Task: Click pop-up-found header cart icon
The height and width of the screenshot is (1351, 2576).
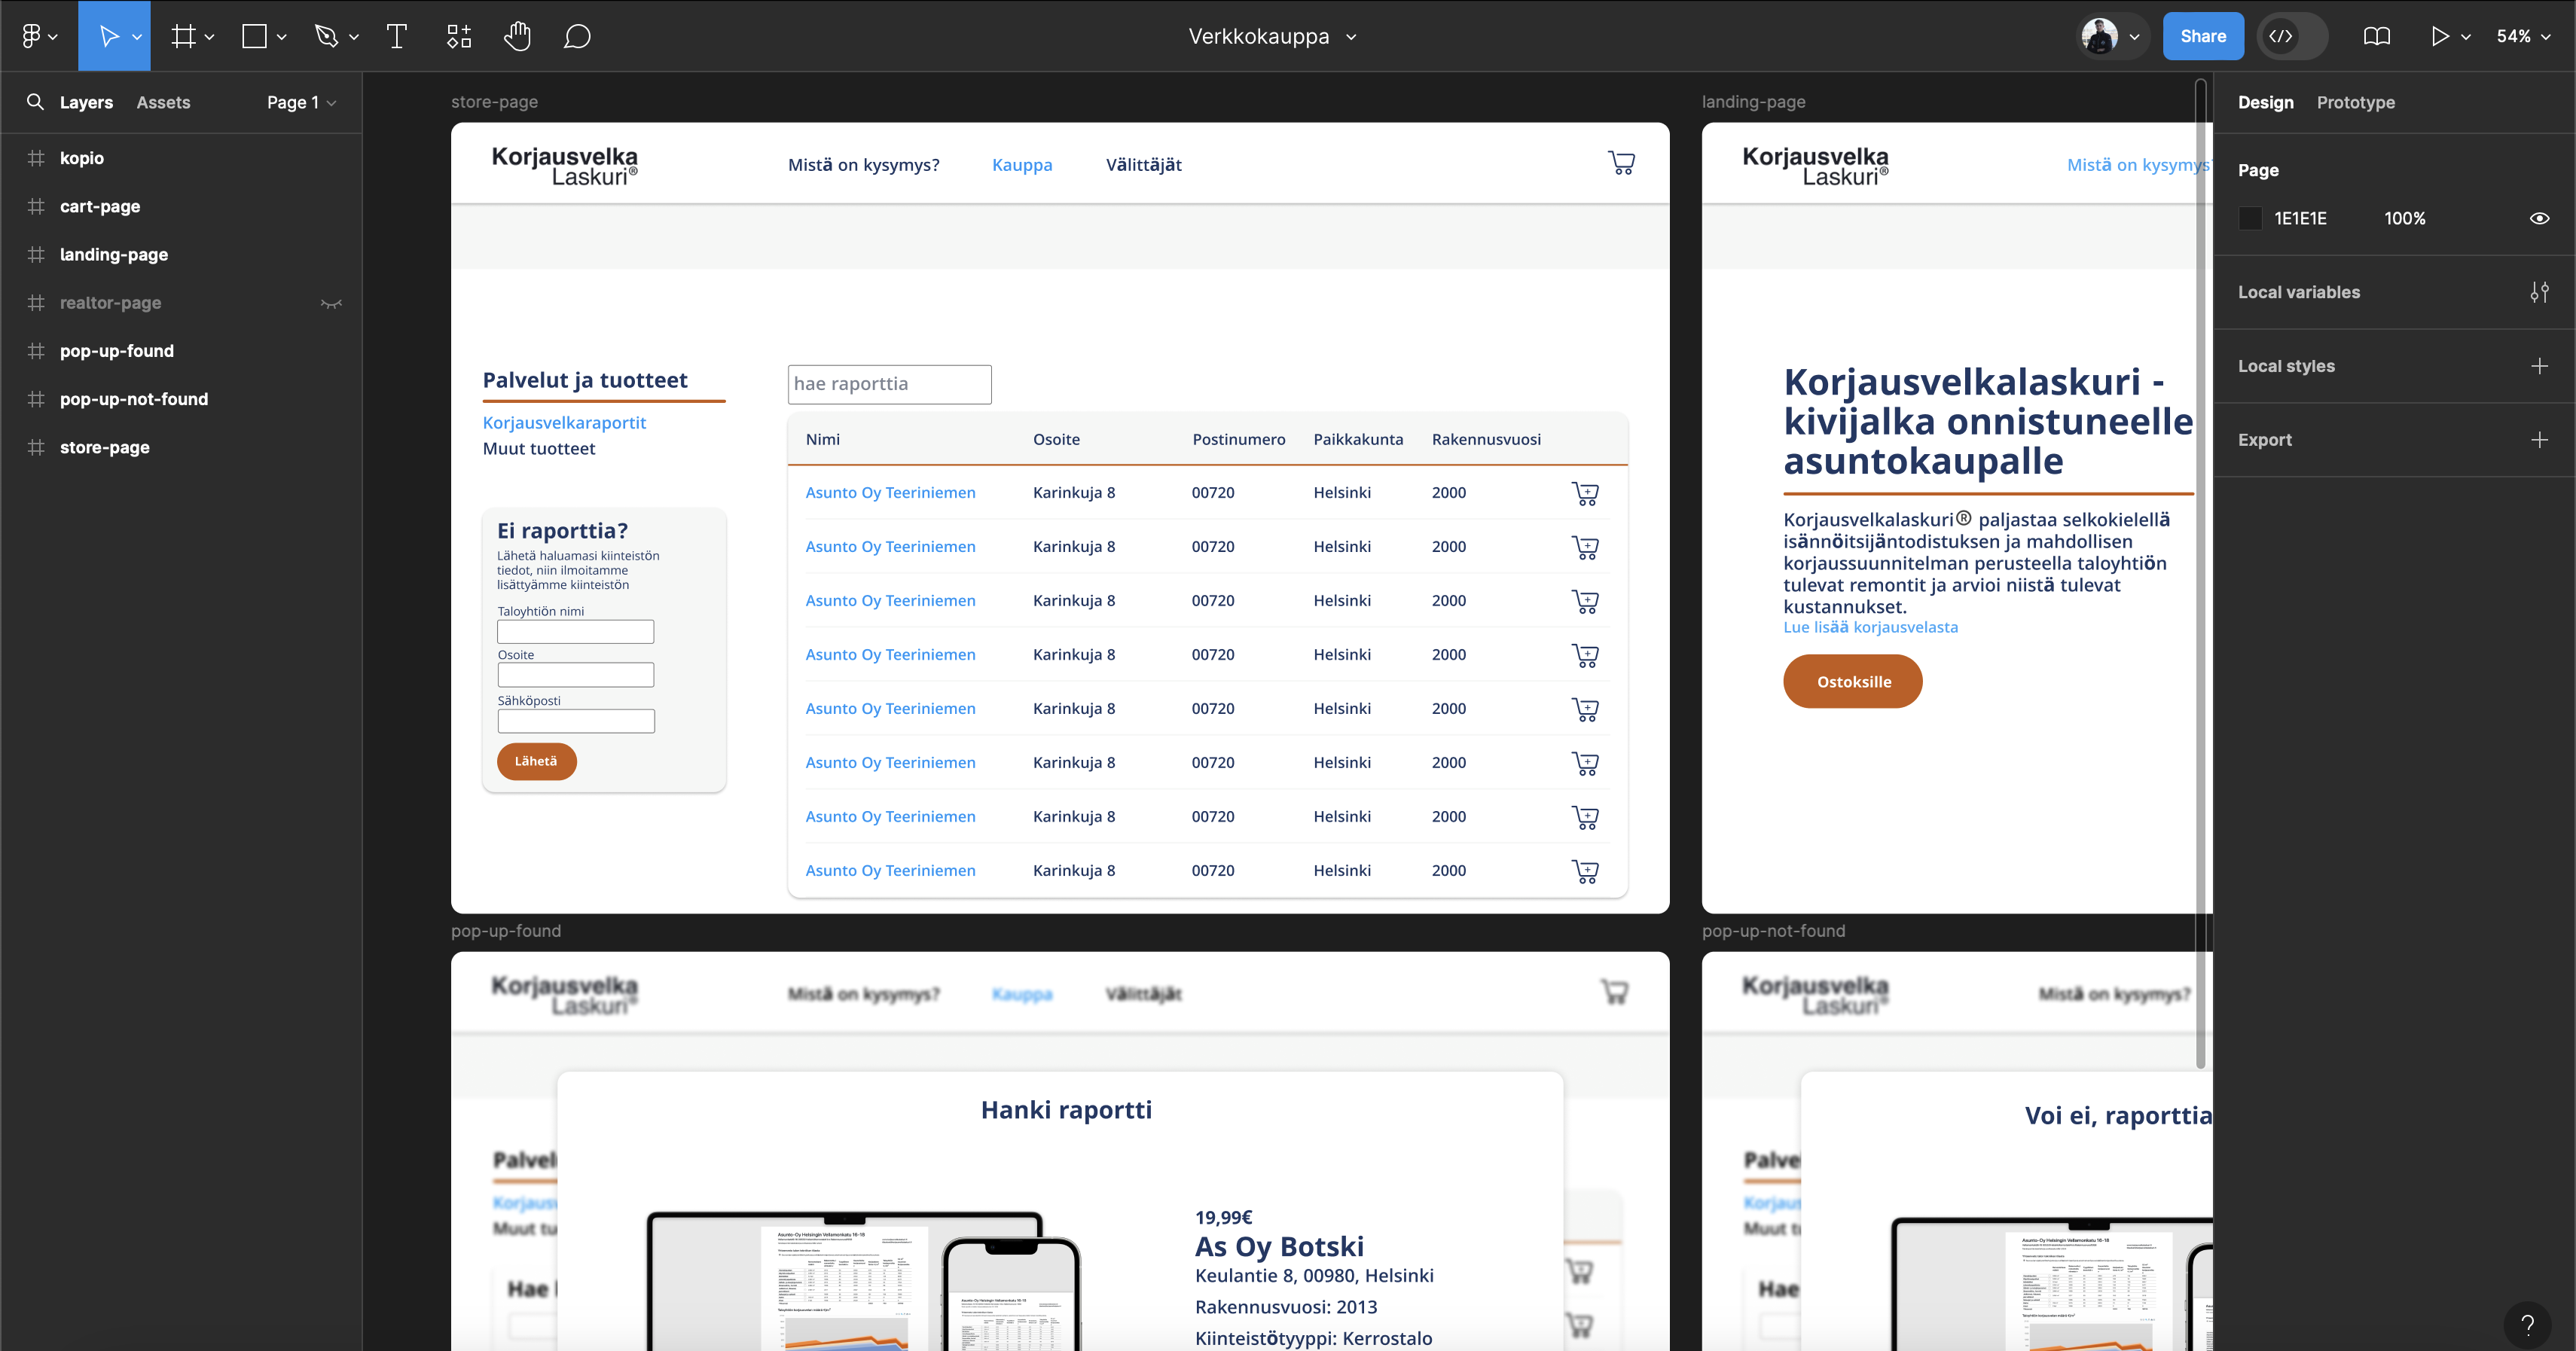Action: [x=1614, y=992]
